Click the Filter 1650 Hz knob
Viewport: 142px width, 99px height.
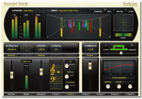pyautogui.click(x=67, y=77)
